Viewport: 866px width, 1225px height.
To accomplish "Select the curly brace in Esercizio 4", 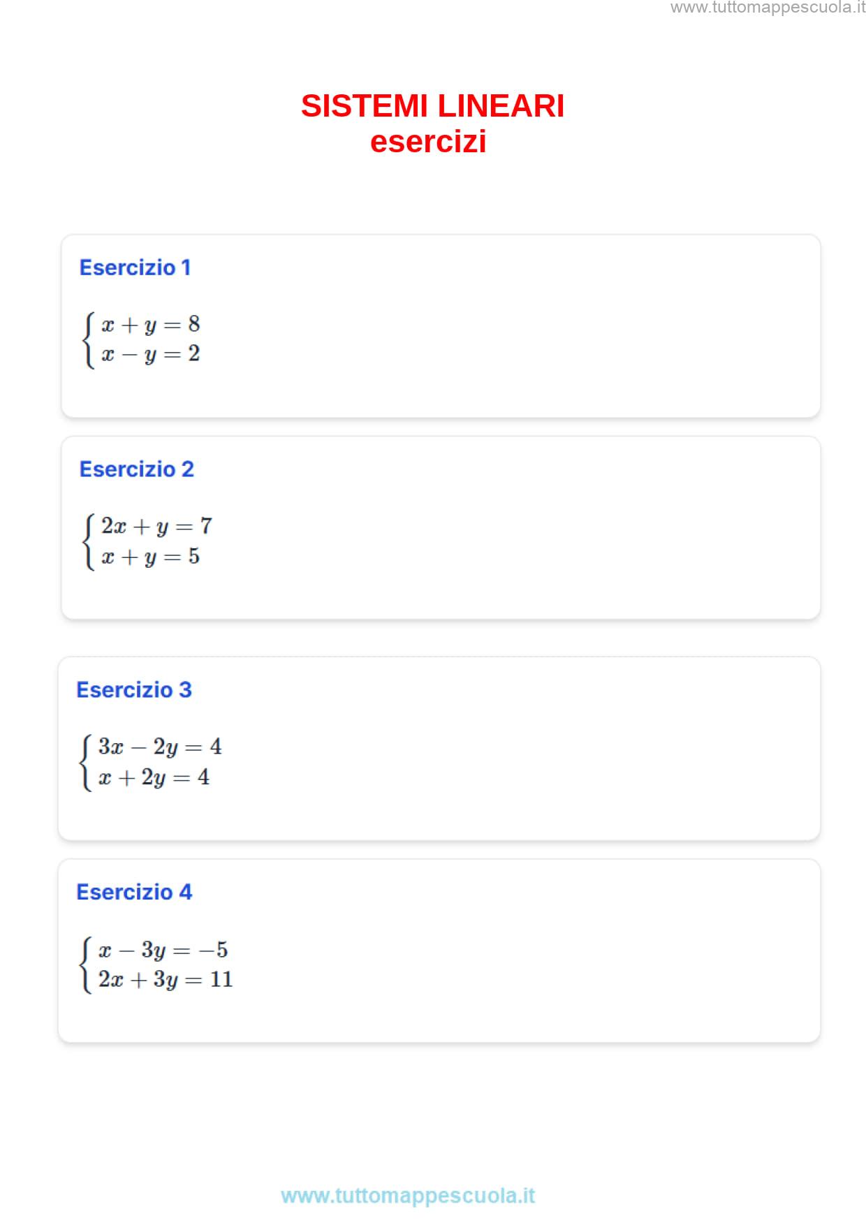I will click(x=86, y=964).
